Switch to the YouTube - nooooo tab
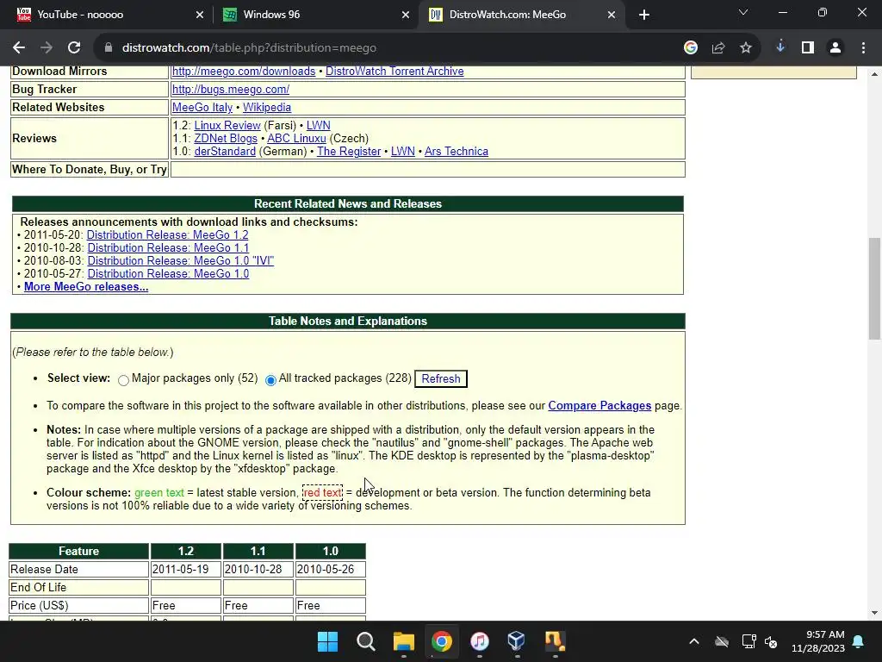The image size is (882, 662). (x=110, y=15)
